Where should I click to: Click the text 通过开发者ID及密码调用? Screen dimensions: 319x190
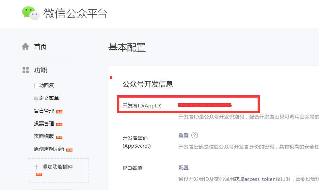(x=206, y=179)
